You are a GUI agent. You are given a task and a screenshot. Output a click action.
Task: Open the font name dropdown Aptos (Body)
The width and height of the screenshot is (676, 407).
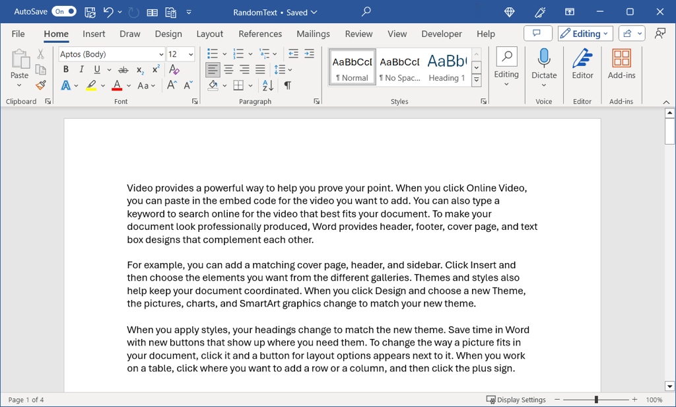pyautogui.click(x=111, y=54)
